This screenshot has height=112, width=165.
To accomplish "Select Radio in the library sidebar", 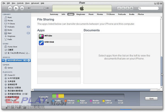I will [x=16, y=39].
